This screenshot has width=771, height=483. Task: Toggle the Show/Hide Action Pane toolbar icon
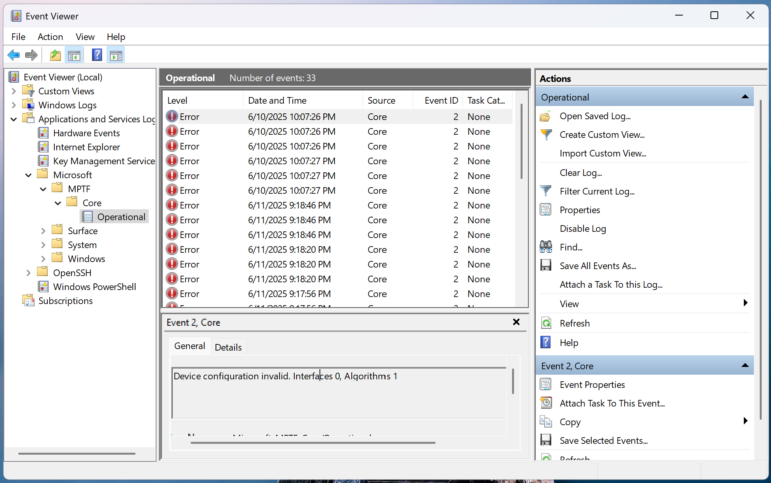coord(116,55)
